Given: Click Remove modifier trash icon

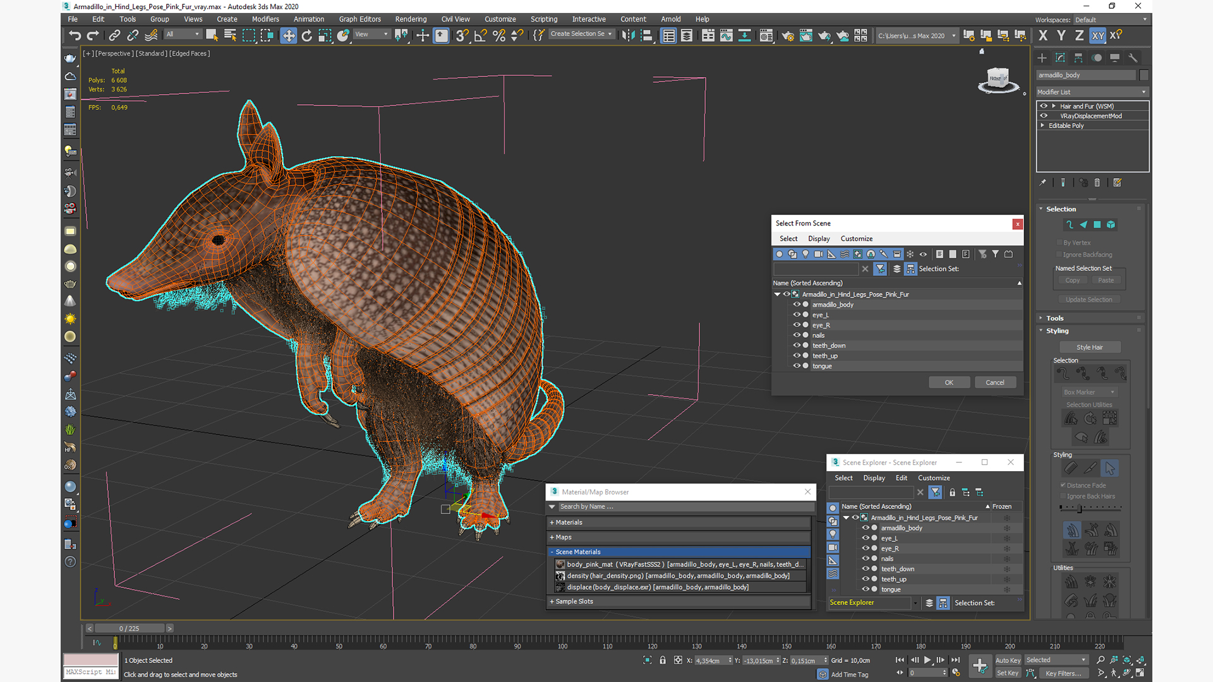Looking at the screenshot, I should coord(1097,182).
